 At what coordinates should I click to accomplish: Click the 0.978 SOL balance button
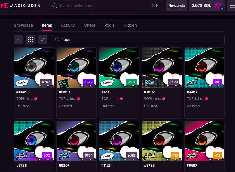click(x=207, y=6)
